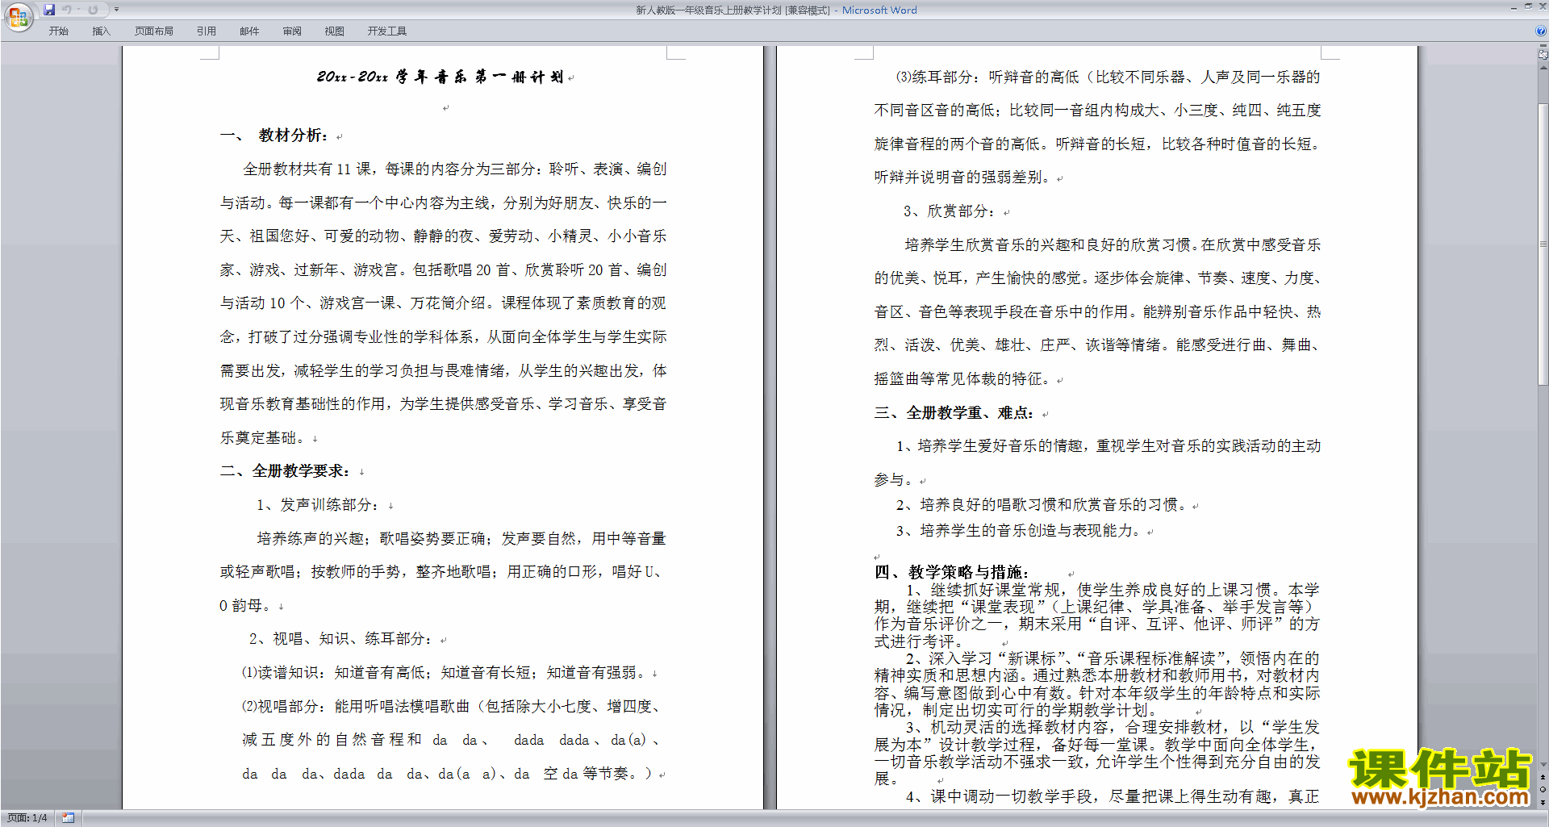Viewport: 1549px width, 827px height.
Task: Click the vertical scrollbar down arrow
Action: tap(1543, 764)
